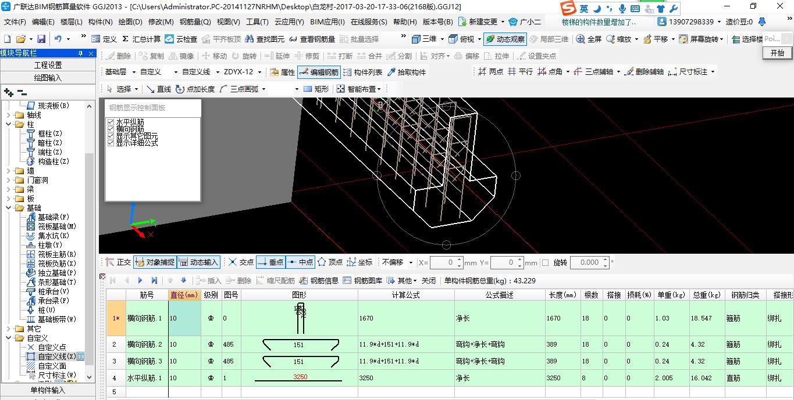Click the Save icon in top toolbar
The image size is (794, 400).
[x=41, y=39]
